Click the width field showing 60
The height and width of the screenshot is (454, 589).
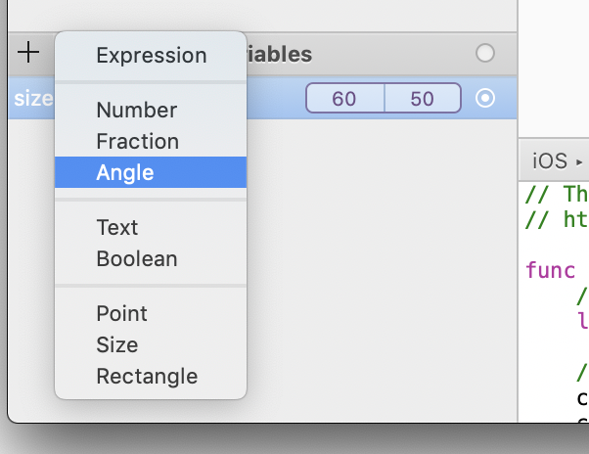tap(344, 99)
